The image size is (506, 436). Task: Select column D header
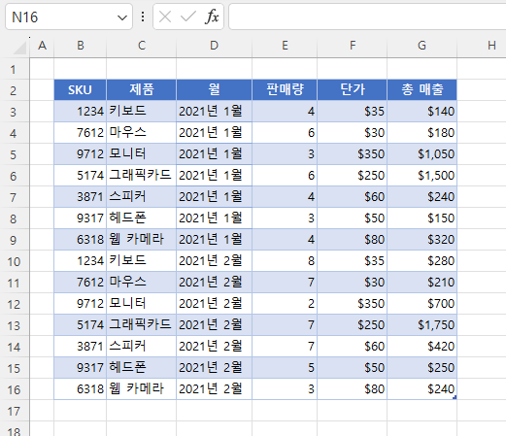pos(214,46)
